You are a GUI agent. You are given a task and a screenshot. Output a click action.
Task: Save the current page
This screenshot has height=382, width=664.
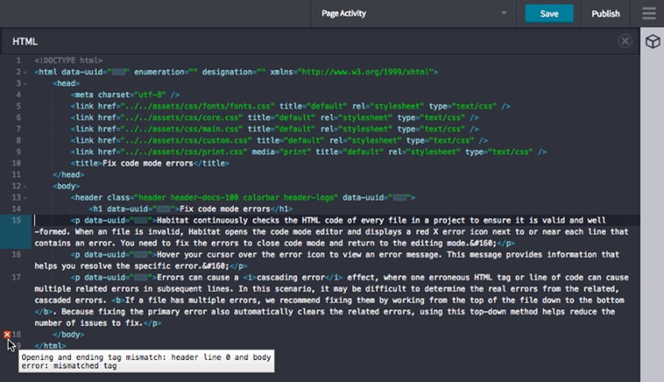point(549,13)
